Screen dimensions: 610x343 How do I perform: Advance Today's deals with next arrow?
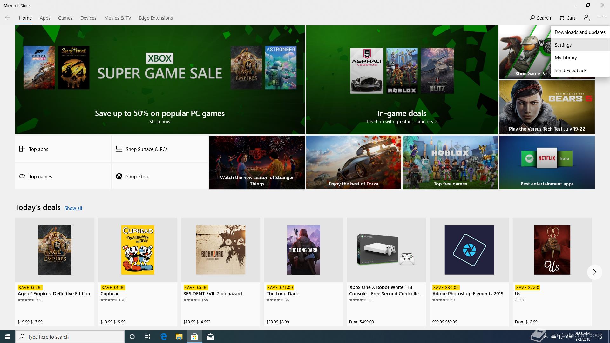click(x=594, y=272)
